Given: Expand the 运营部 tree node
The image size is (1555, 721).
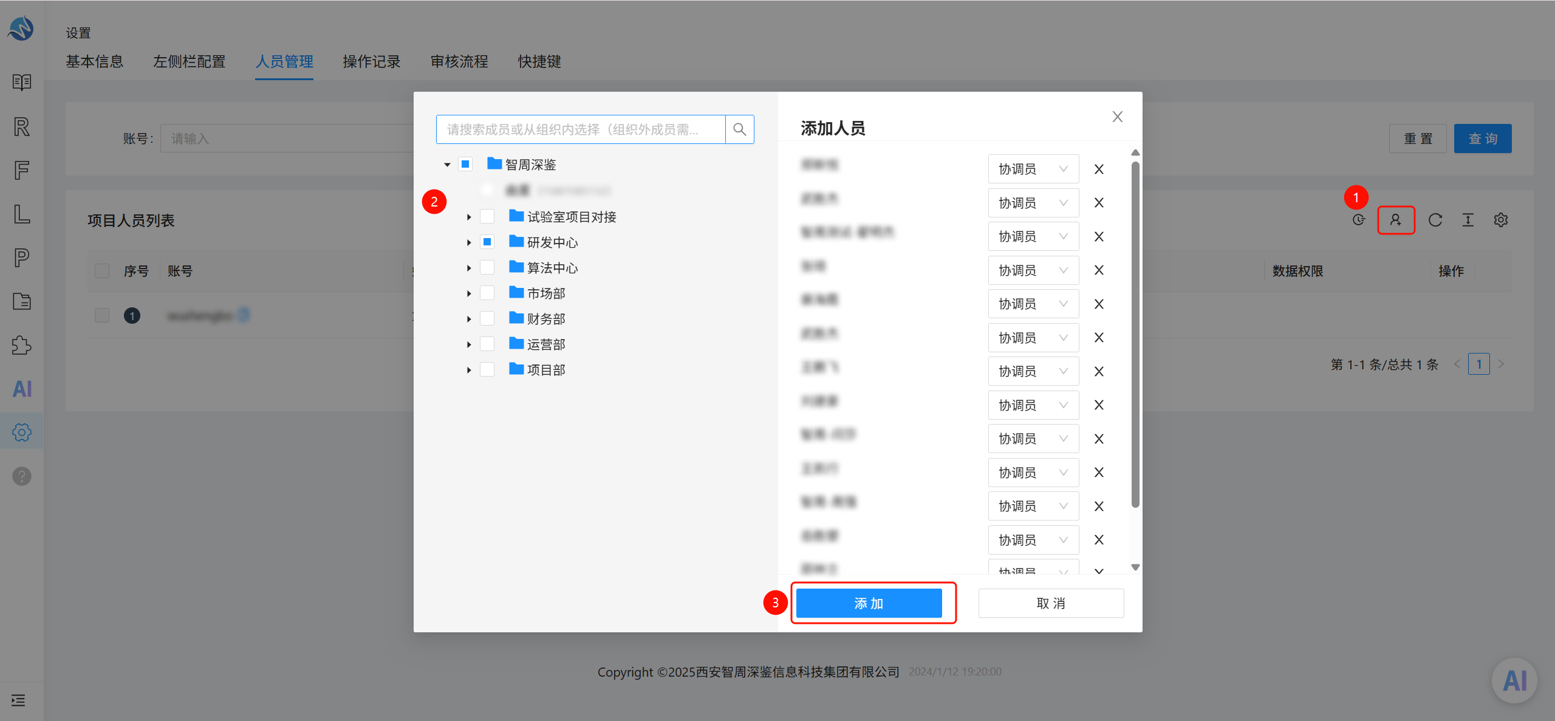Looking at the screenshot, I should 469,344.
